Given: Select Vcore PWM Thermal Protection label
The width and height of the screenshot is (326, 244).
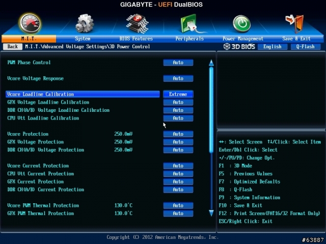Looking at the screenshot, I should 43,205.
